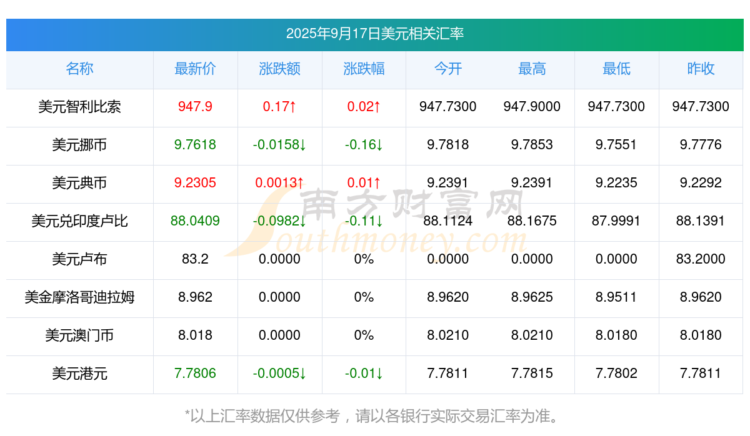Select the 最高 value 8.9625
750x436 pixels.
point(532,297)
